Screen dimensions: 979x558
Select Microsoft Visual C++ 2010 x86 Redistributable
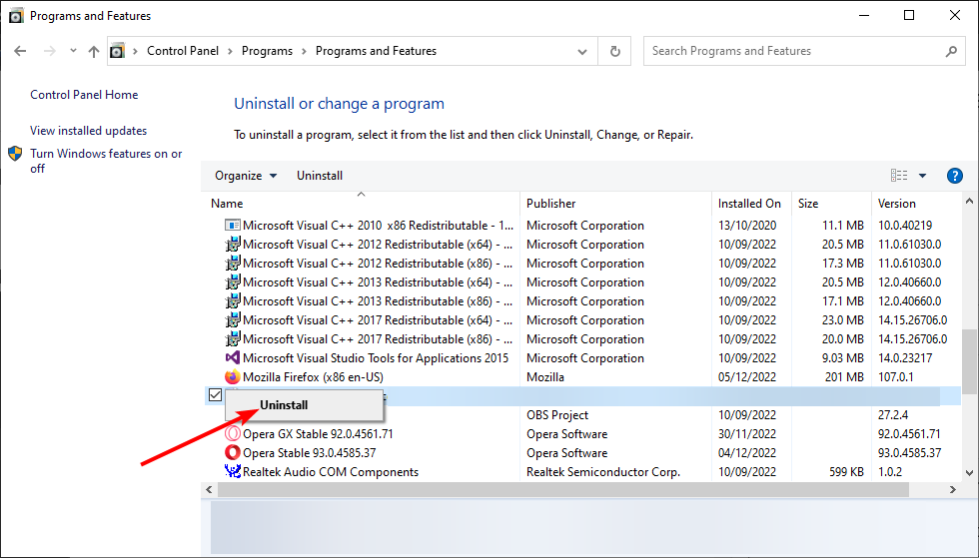point(379,226)
